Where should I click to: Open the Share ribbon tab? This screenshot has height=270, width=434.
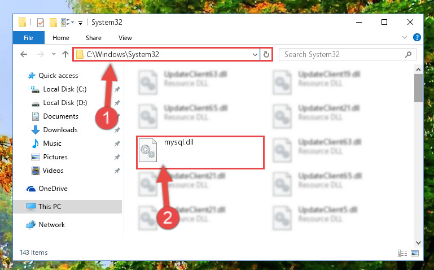pos(94,38)
